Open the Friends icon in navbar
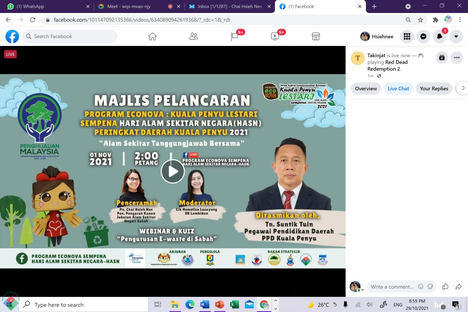Viewport: 468px width, 312px height. click(193, 36)
